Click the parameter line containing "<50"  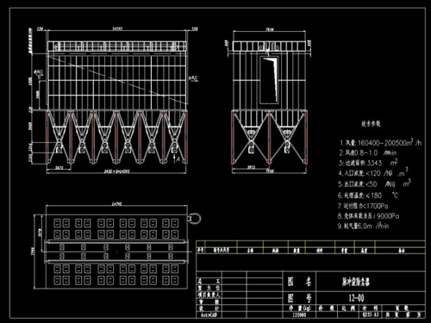374,183
